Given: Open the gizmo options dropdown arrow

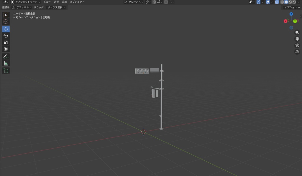Looking at the screenshot, I should (x=262, y=2).
